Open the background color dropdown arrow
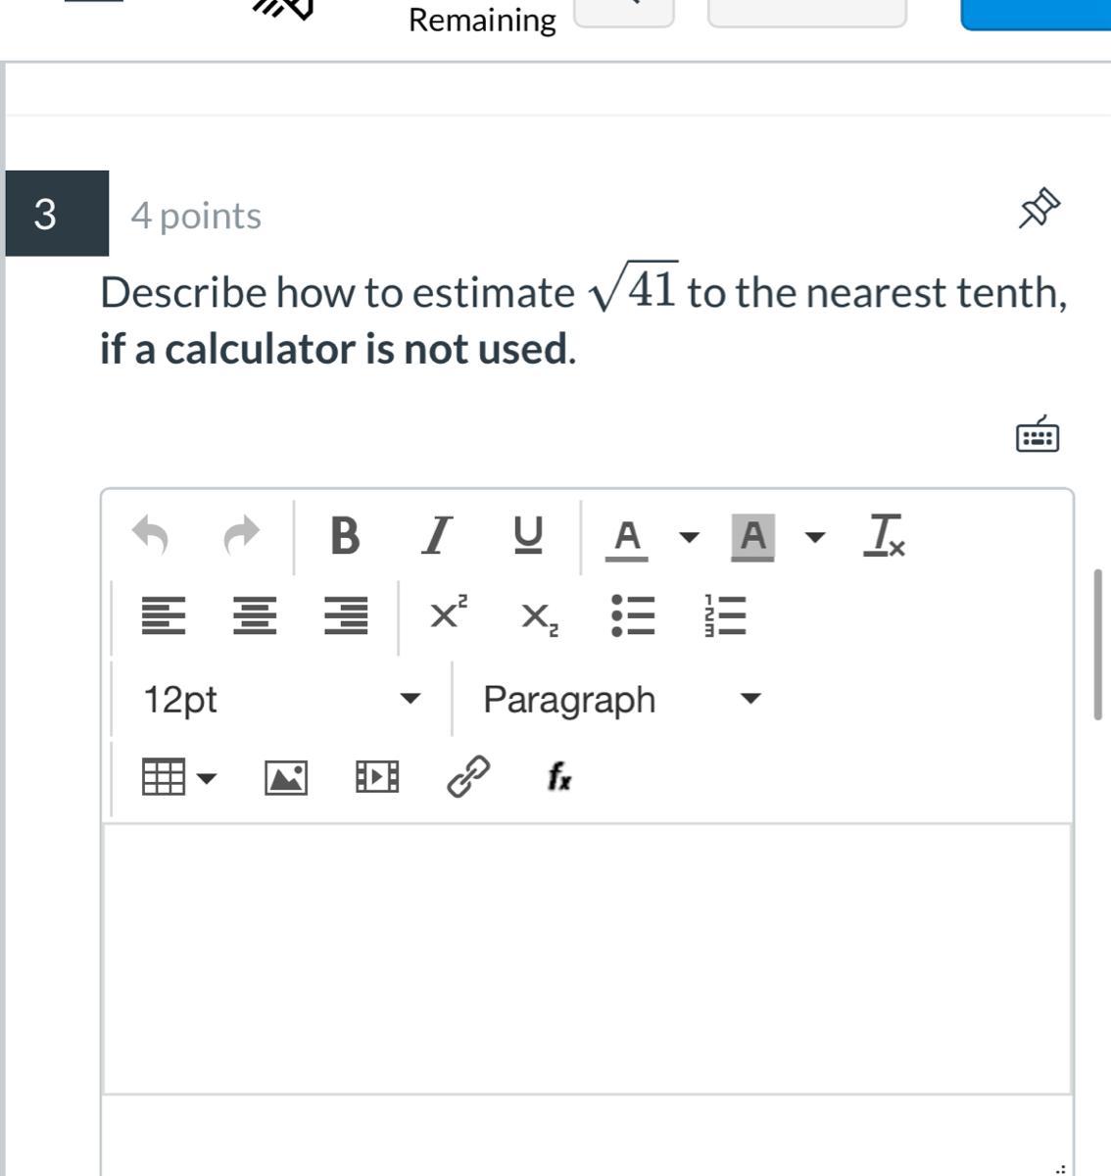 click(814, 537)
